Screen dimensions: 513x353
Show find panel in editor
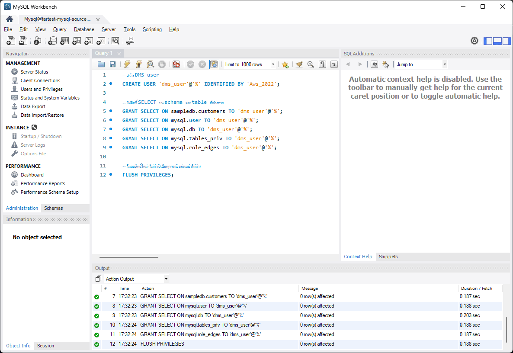tap(311, 64)
